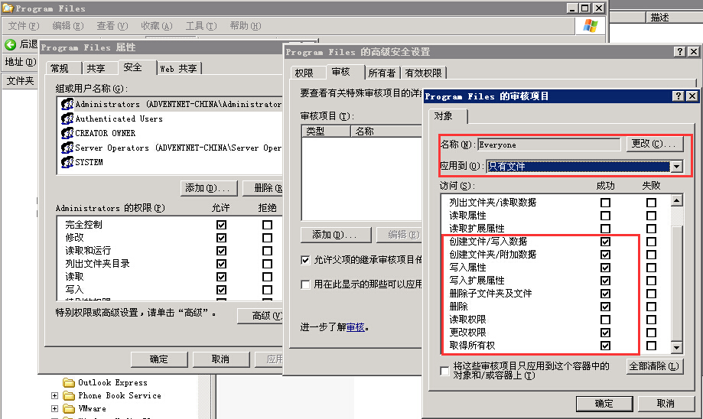Uncheck success box for 删除 permission
Image resolution: width=703 pixels, height=419 pixels.
point(605,307)
